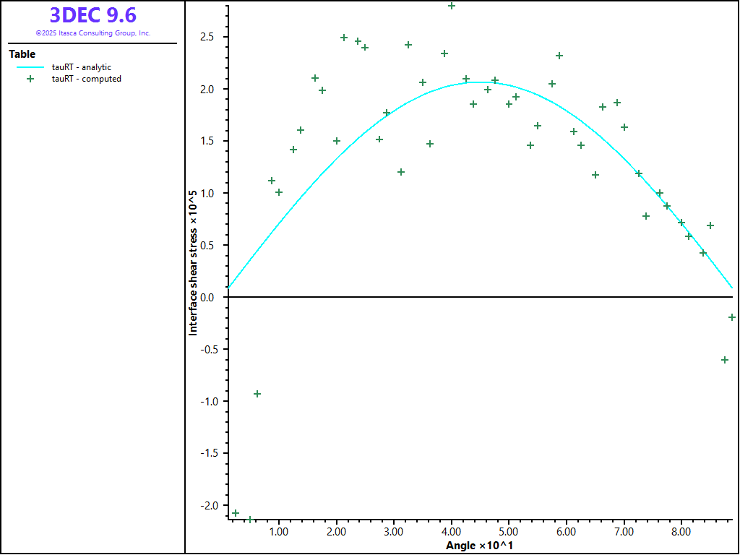Click the cyan analytic curve at its peak
740x555 pixels.
473,82
